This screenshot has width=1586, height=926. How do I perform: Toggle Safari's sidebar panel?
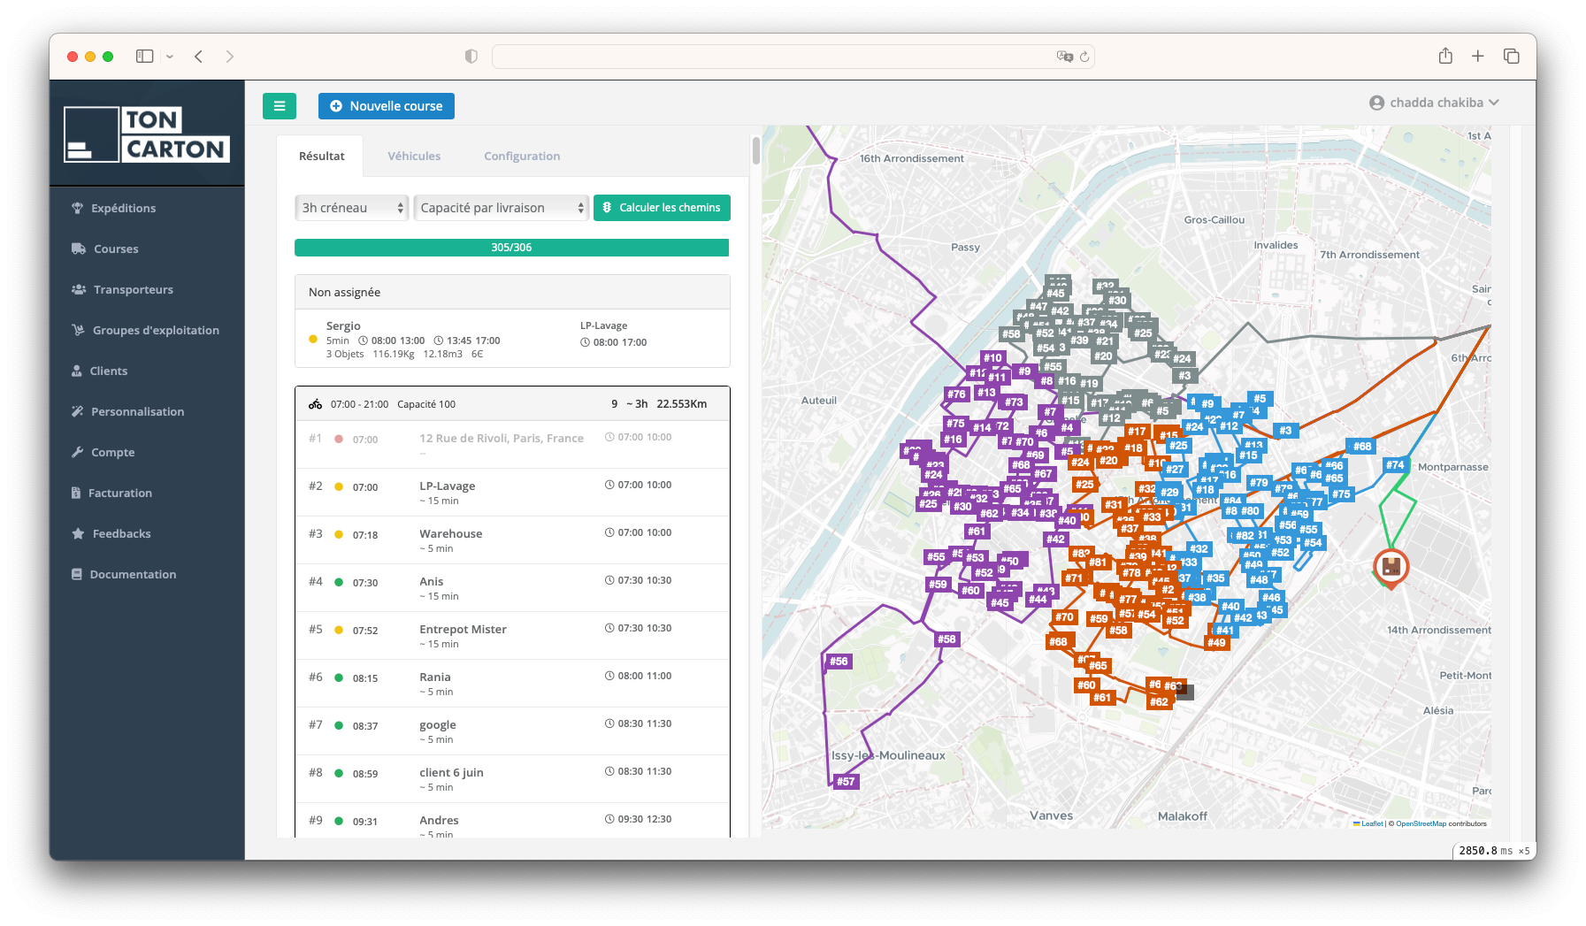click(142, 56)
